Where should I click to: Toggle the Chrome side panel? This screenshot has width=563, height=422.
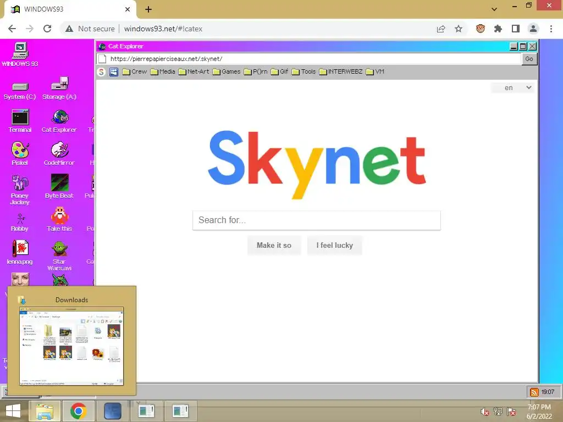pos(516,29)
